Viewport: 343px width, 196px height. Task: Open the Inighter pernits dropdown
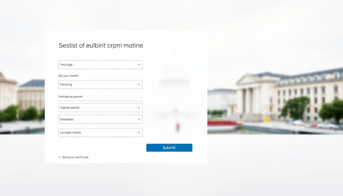pyautogui.click(x=100, y=108)
